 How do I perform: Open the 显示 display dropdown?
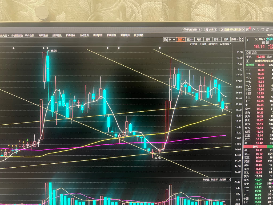[x=217, y=40]
